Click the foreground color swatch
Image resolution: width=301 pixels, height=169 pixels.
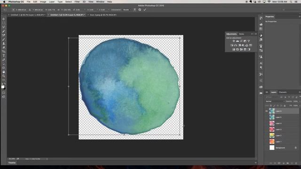3,87
